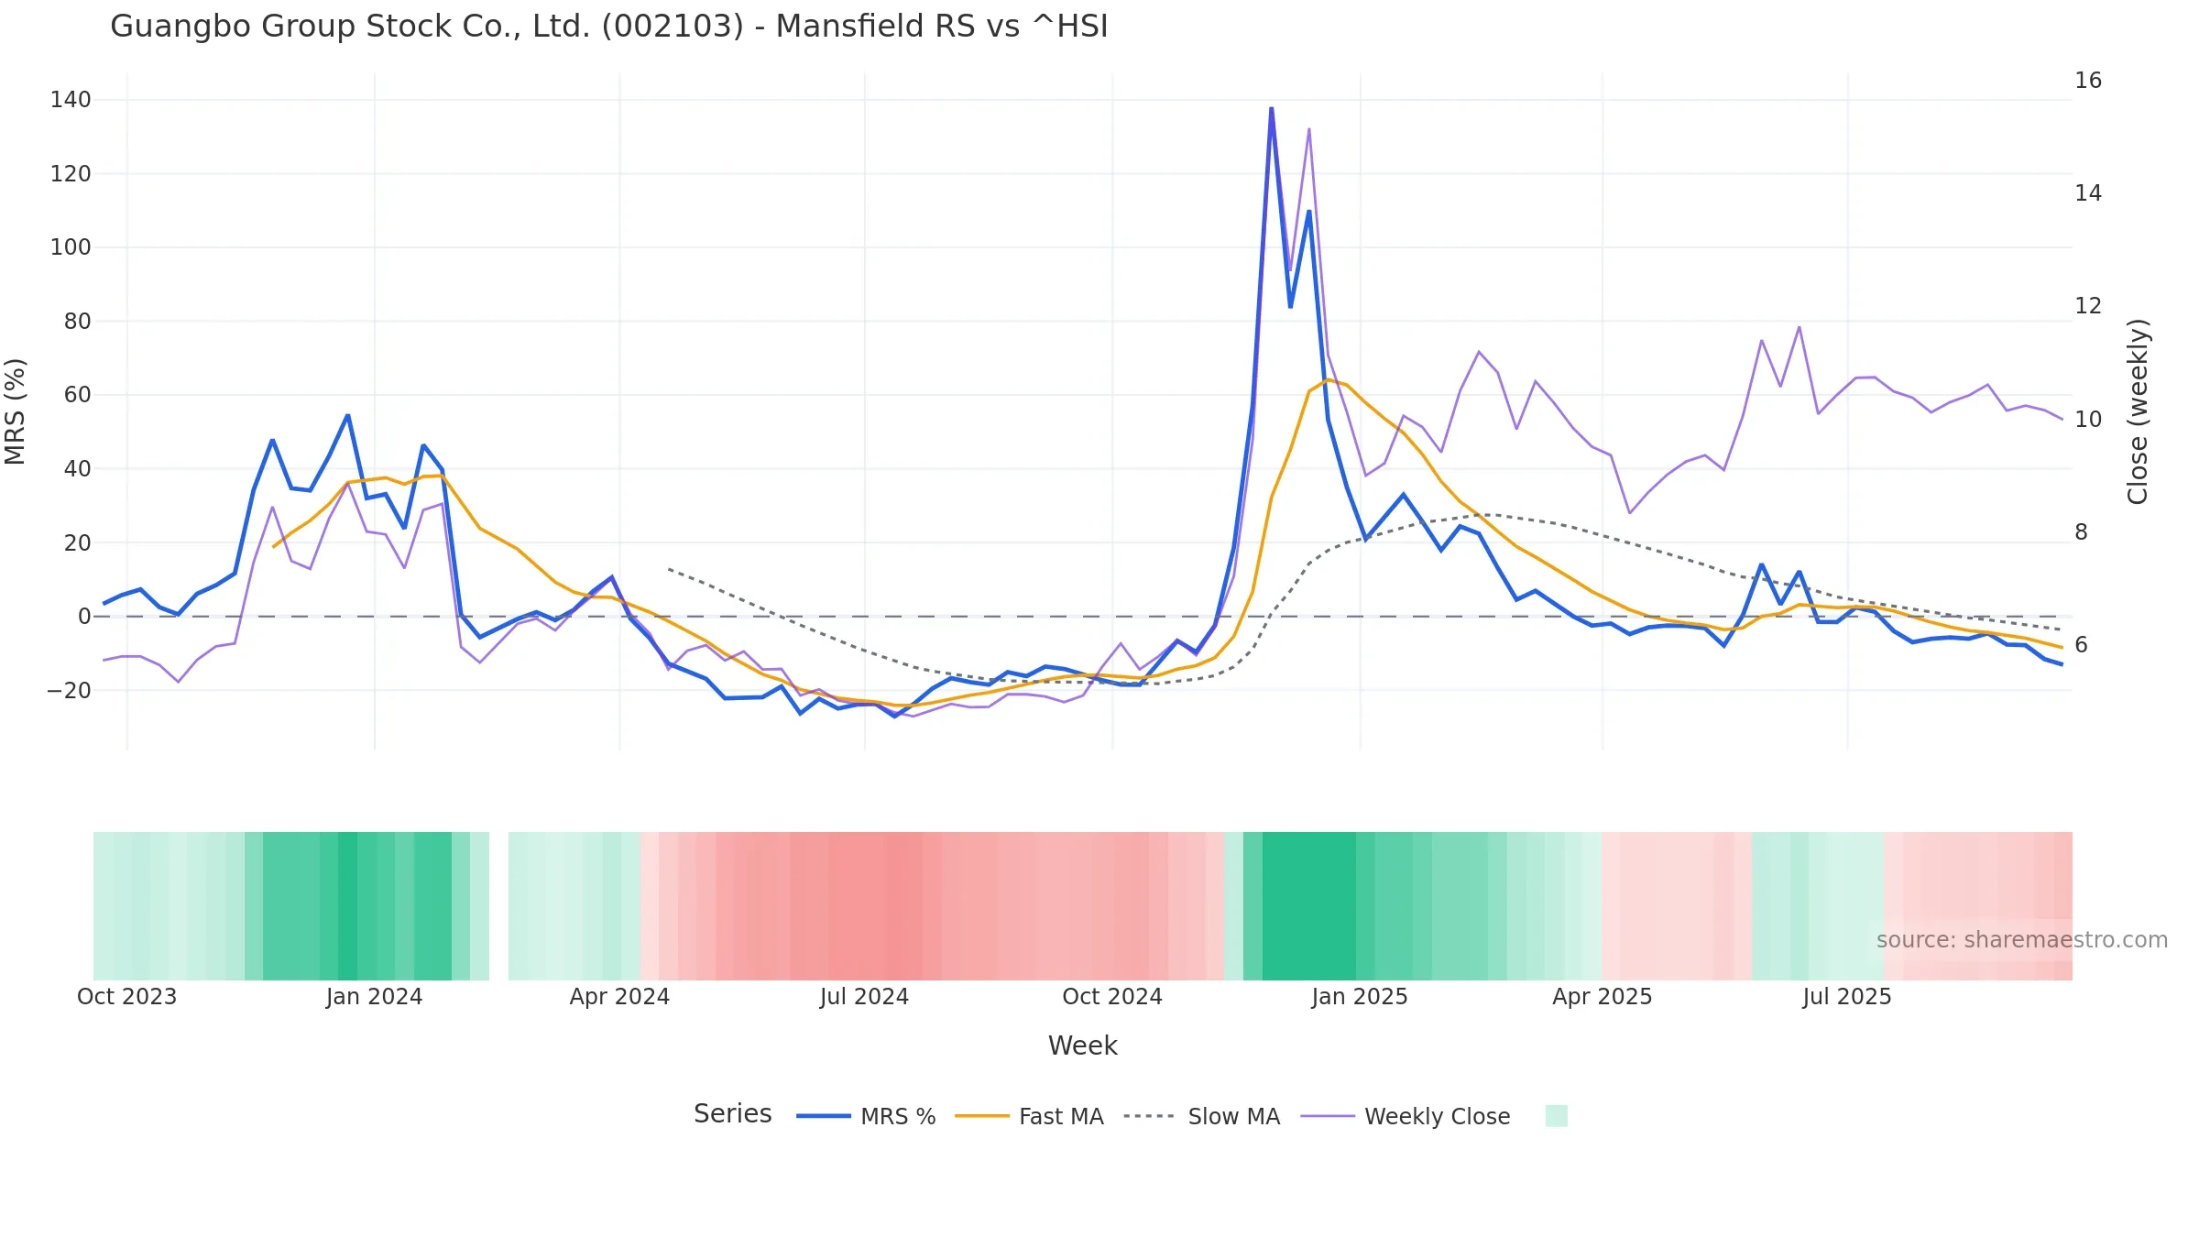Click the 120 tick on MRS axis
This screenshot has width=2199, height=1237.
click(x=71, y=174)
